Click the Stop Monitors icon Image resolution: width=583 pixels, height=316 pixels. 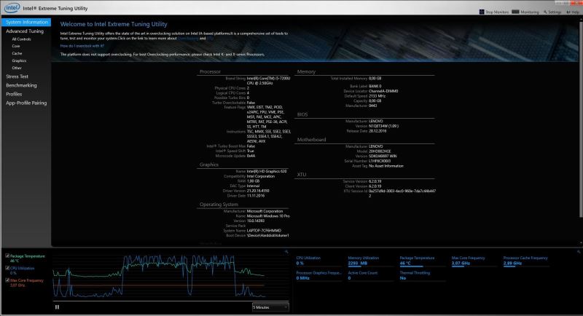[482, 12]
